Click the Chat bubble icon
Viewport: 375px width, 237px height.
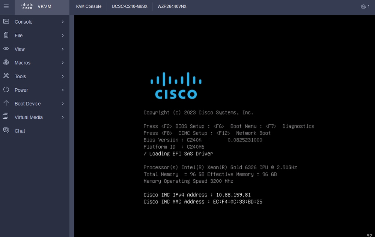click(x=6, y=130)
